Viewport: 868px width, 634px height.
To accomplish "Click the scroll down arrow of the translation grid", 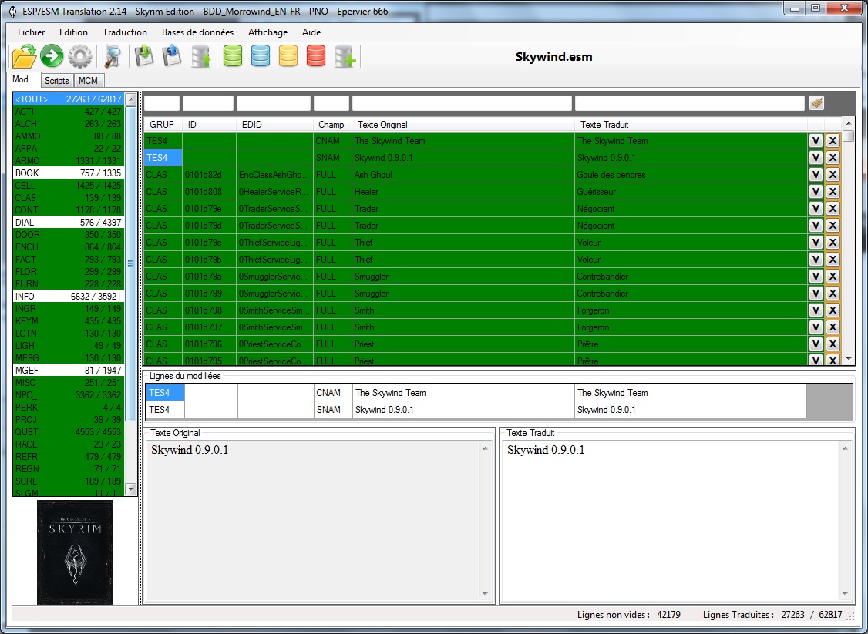I will tap(849, 359).
